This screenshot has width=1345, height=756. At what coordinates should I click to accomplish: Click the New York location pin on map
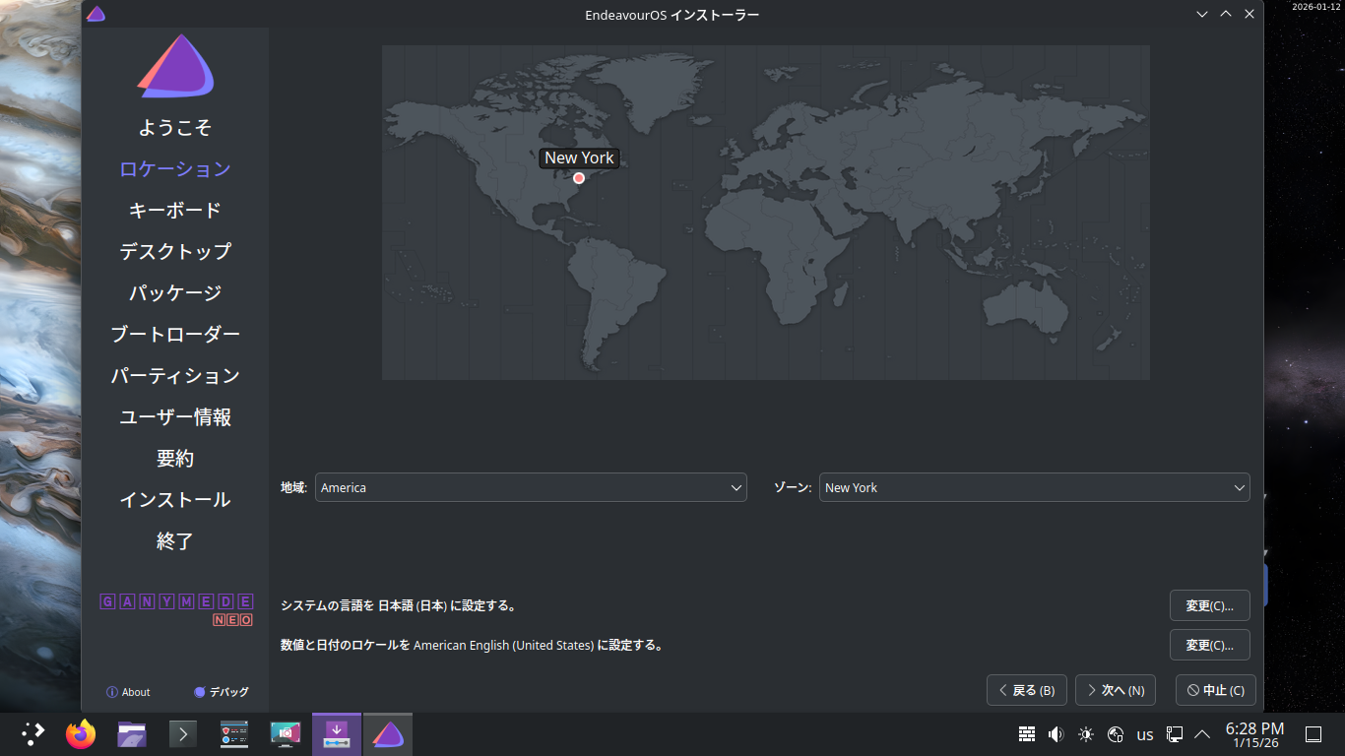pos(579,178)
